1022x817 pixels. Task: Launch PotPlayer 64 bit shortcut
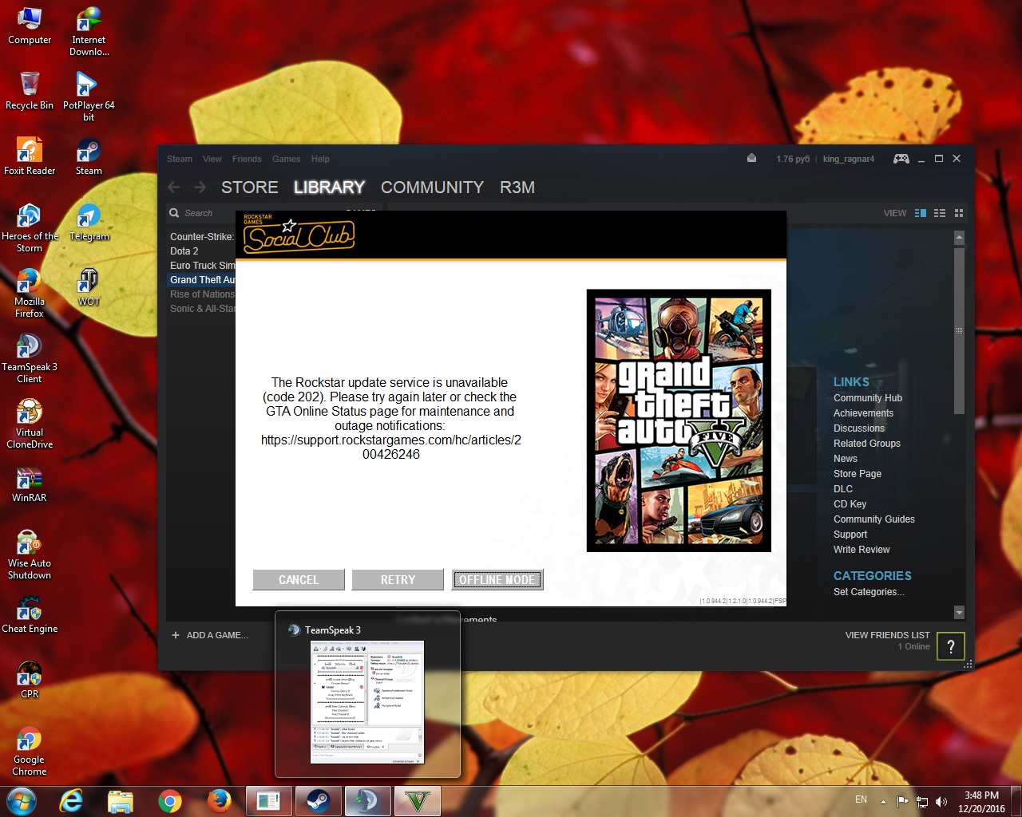[x=89, y=97]
